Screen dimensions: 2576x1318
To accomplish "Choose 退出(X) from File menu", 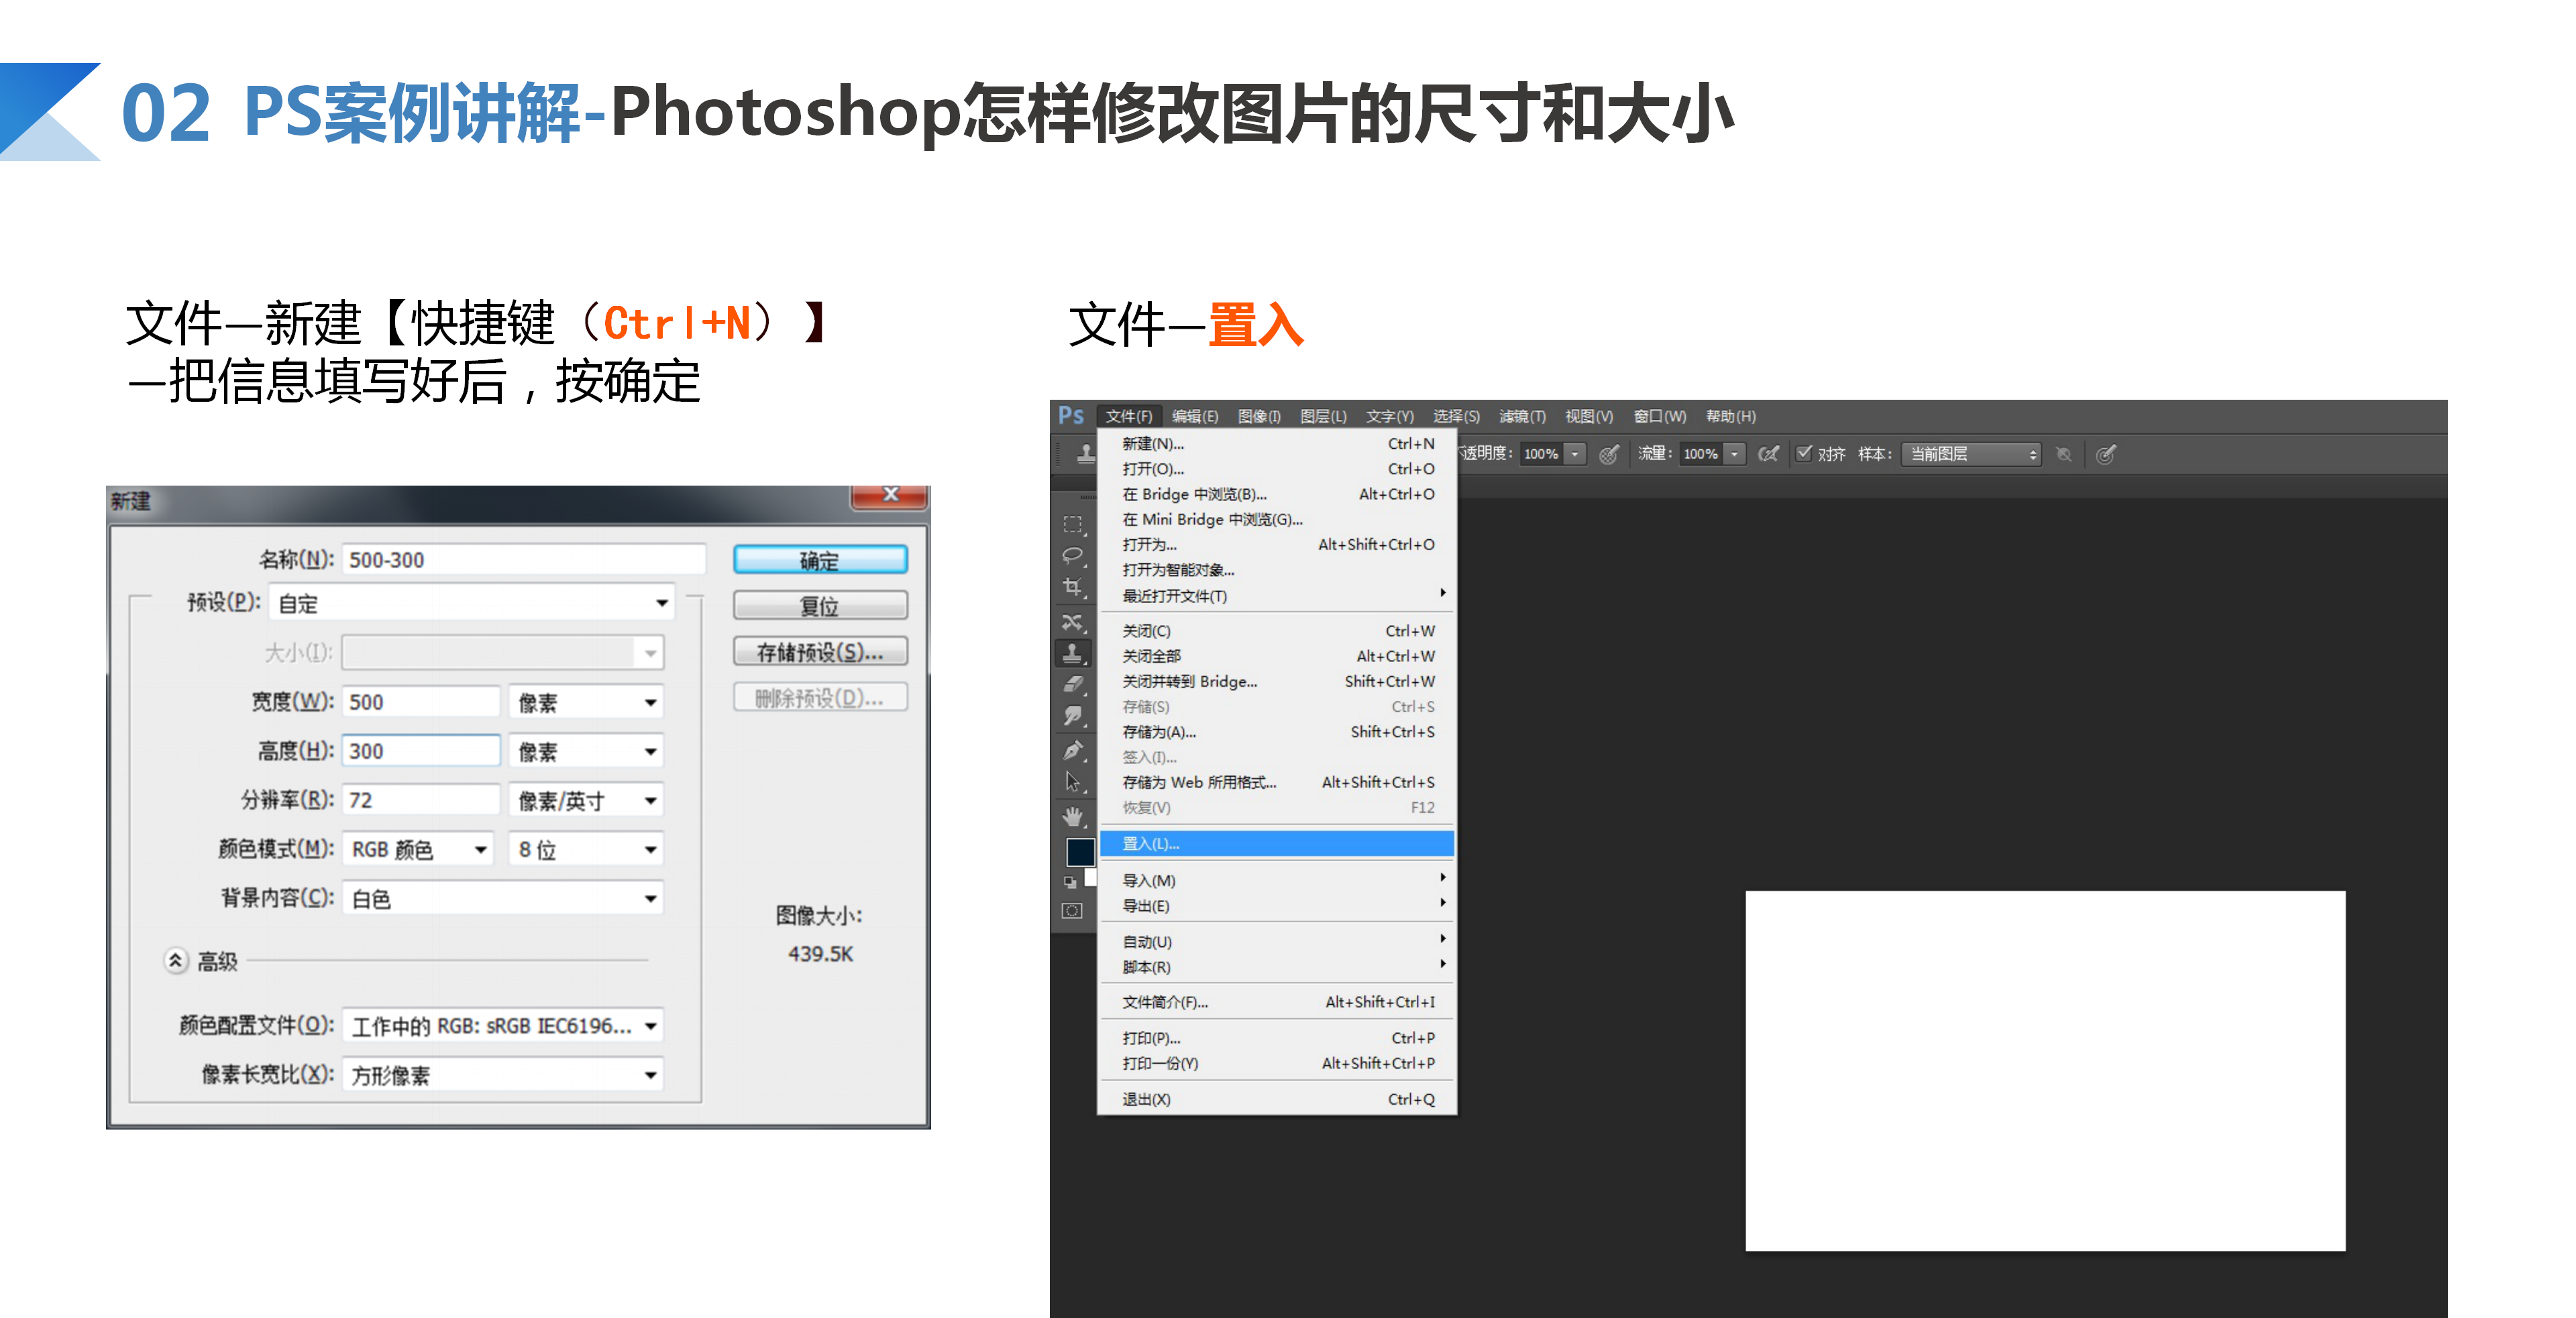I will [1277, 1099].
